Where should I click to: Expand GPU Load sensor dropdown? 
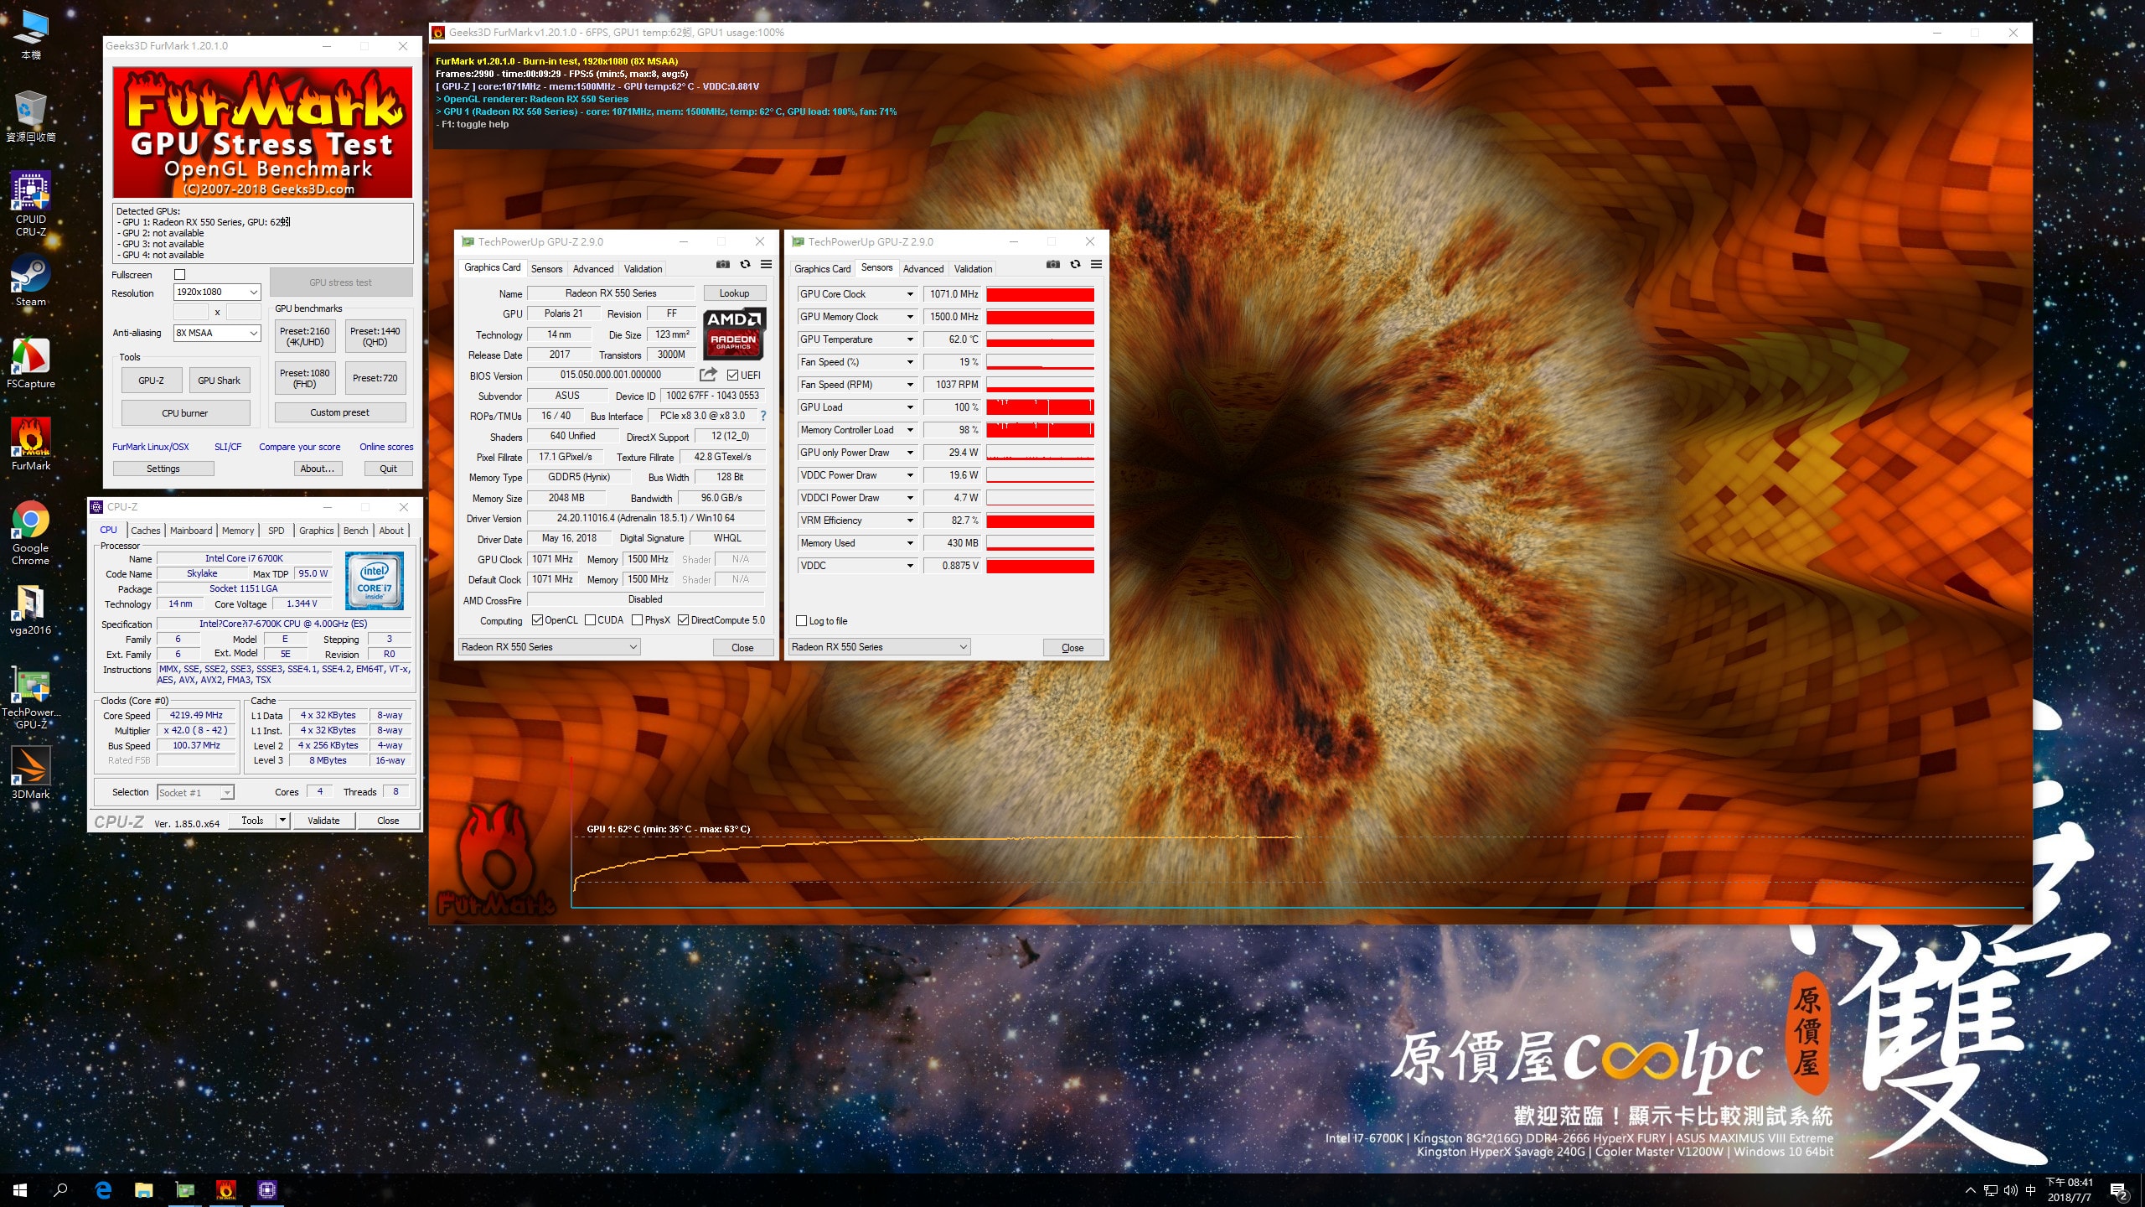point(910,407)
